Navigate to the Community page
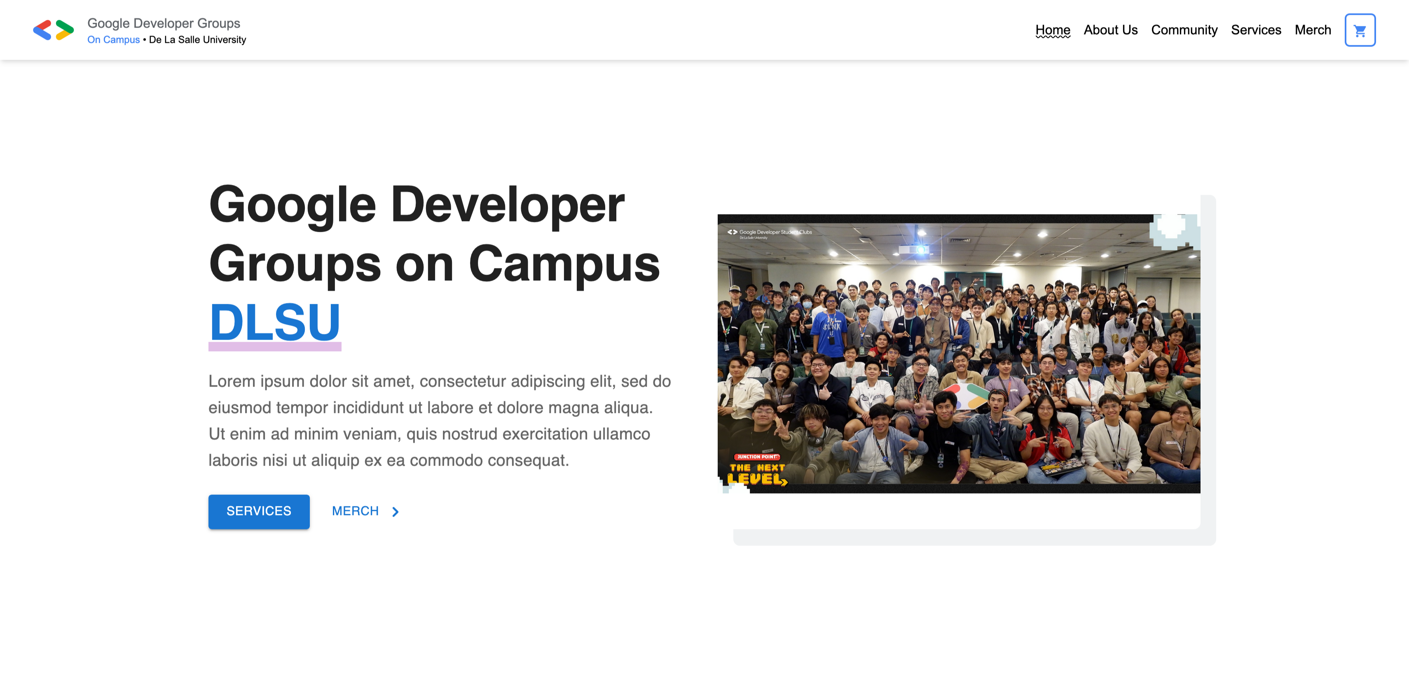This screenshot has width=1409, height=676. (x=1184, y=30)
